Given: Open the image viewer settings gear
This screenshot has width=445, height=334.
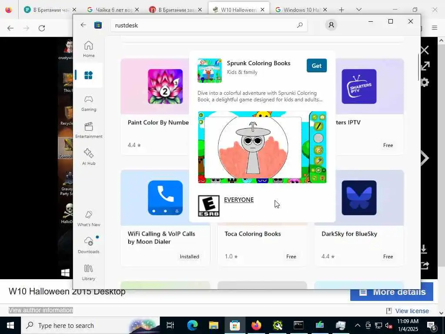Looking at the screenshot, I should 425,83.
